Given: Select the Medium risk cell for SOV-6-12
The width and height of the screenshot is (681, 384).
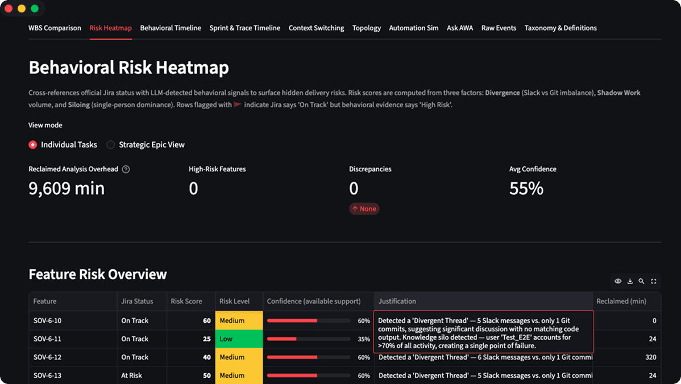Looking at the screenshot, I should click(x=239, y=357).
